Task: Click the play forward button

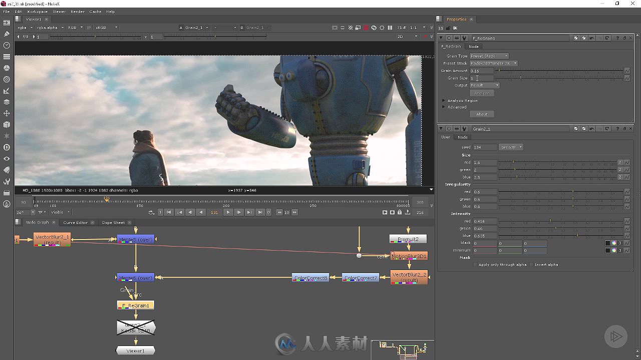Action: pos(228,212)
